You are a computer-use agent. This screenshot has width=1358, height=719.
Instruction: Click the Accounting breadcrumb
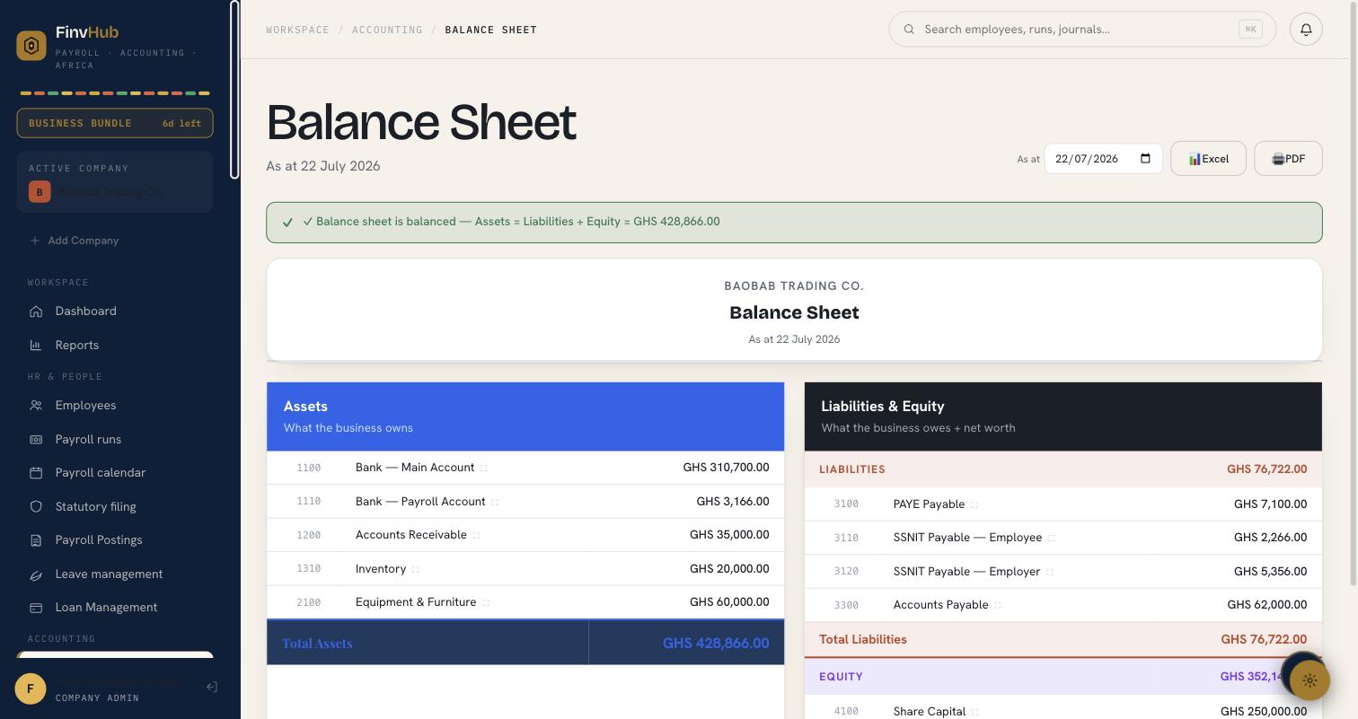[387, 30]
